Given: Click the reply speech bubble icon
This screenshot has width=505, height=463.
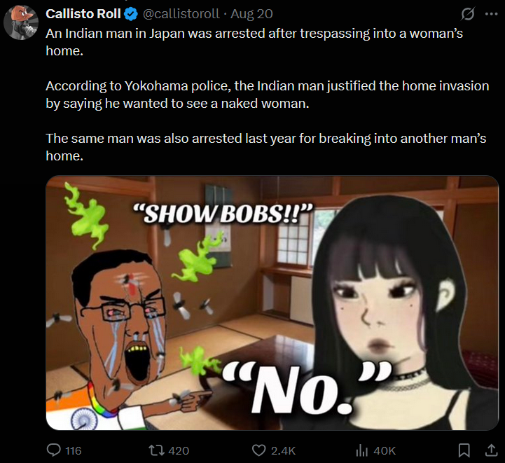Looking at the screenshot, I should pyautogui.click(x=53, y=450).
